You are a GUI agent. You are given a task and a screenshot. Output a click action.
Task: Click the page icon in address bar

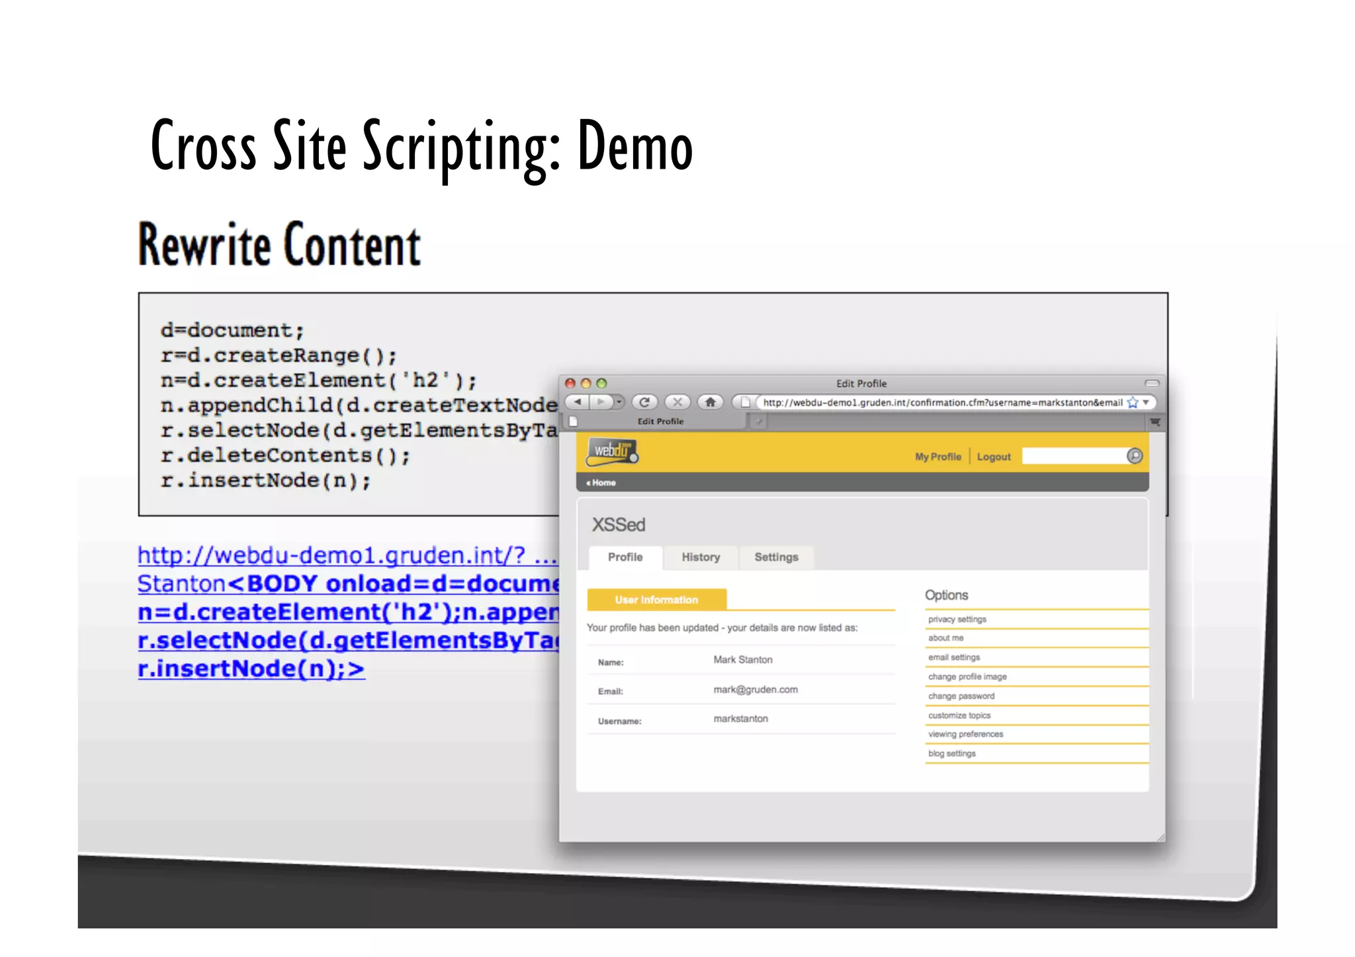(745, 402)
